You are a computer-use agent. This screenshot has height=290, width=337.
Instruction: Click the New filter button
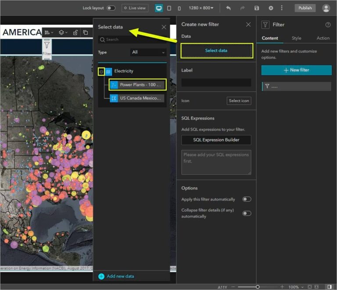point(296,70)
